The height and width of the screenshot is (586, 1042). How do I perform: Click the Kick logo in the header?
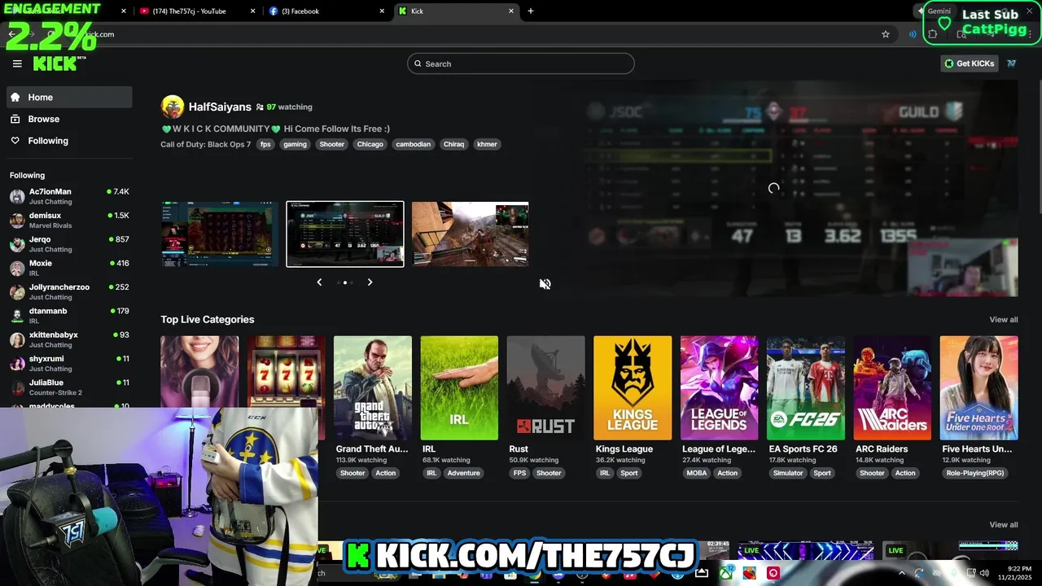pos(57,63)
